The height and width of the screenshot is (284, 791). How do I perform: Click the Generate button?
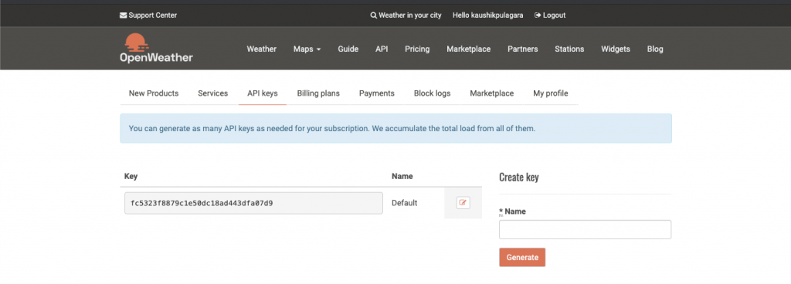tap(522, 257)
